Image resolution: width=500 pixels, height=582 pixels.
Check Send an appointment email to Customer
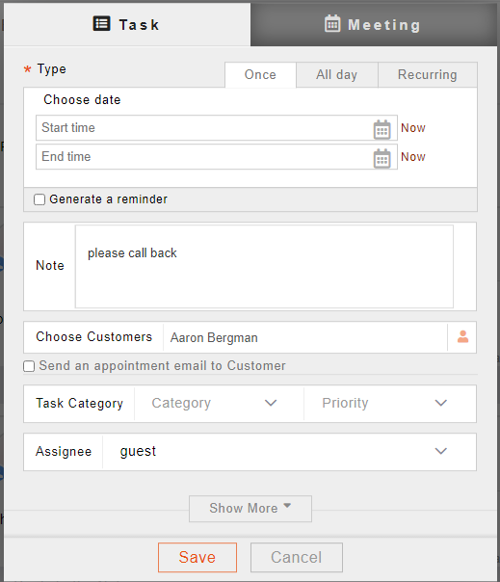click(x=29, y=366)
